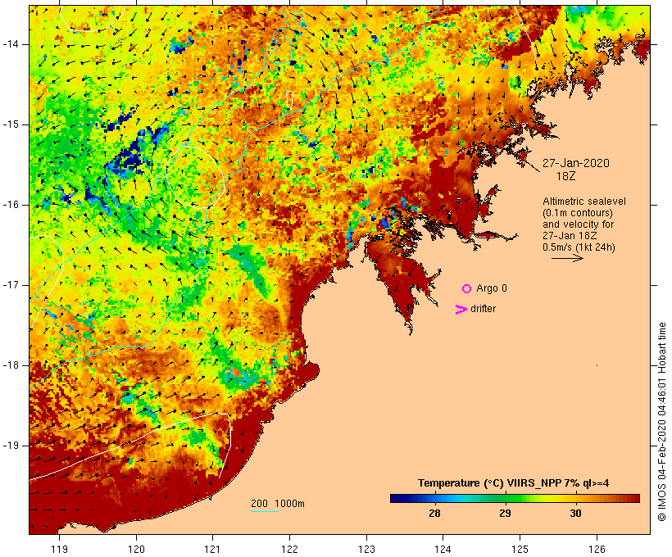672x557 pixels.
Task: Click the '200 1000m' depth contour label
Action: (278, 504)
